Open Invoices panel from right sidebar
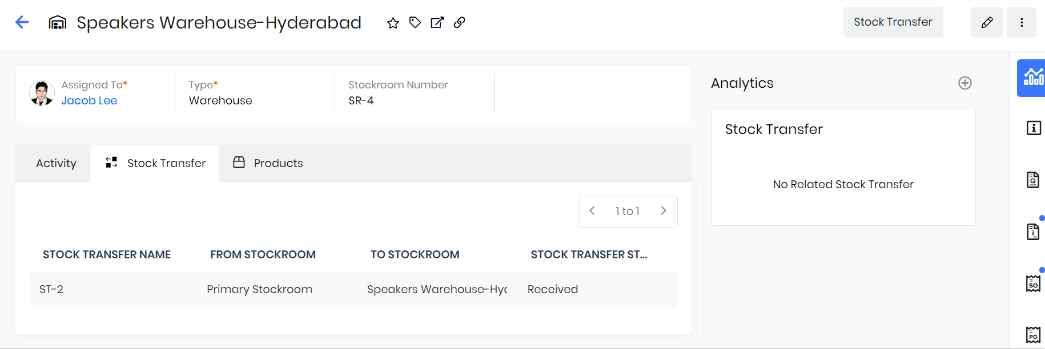1045x349 pixels. coord(1032,232)
